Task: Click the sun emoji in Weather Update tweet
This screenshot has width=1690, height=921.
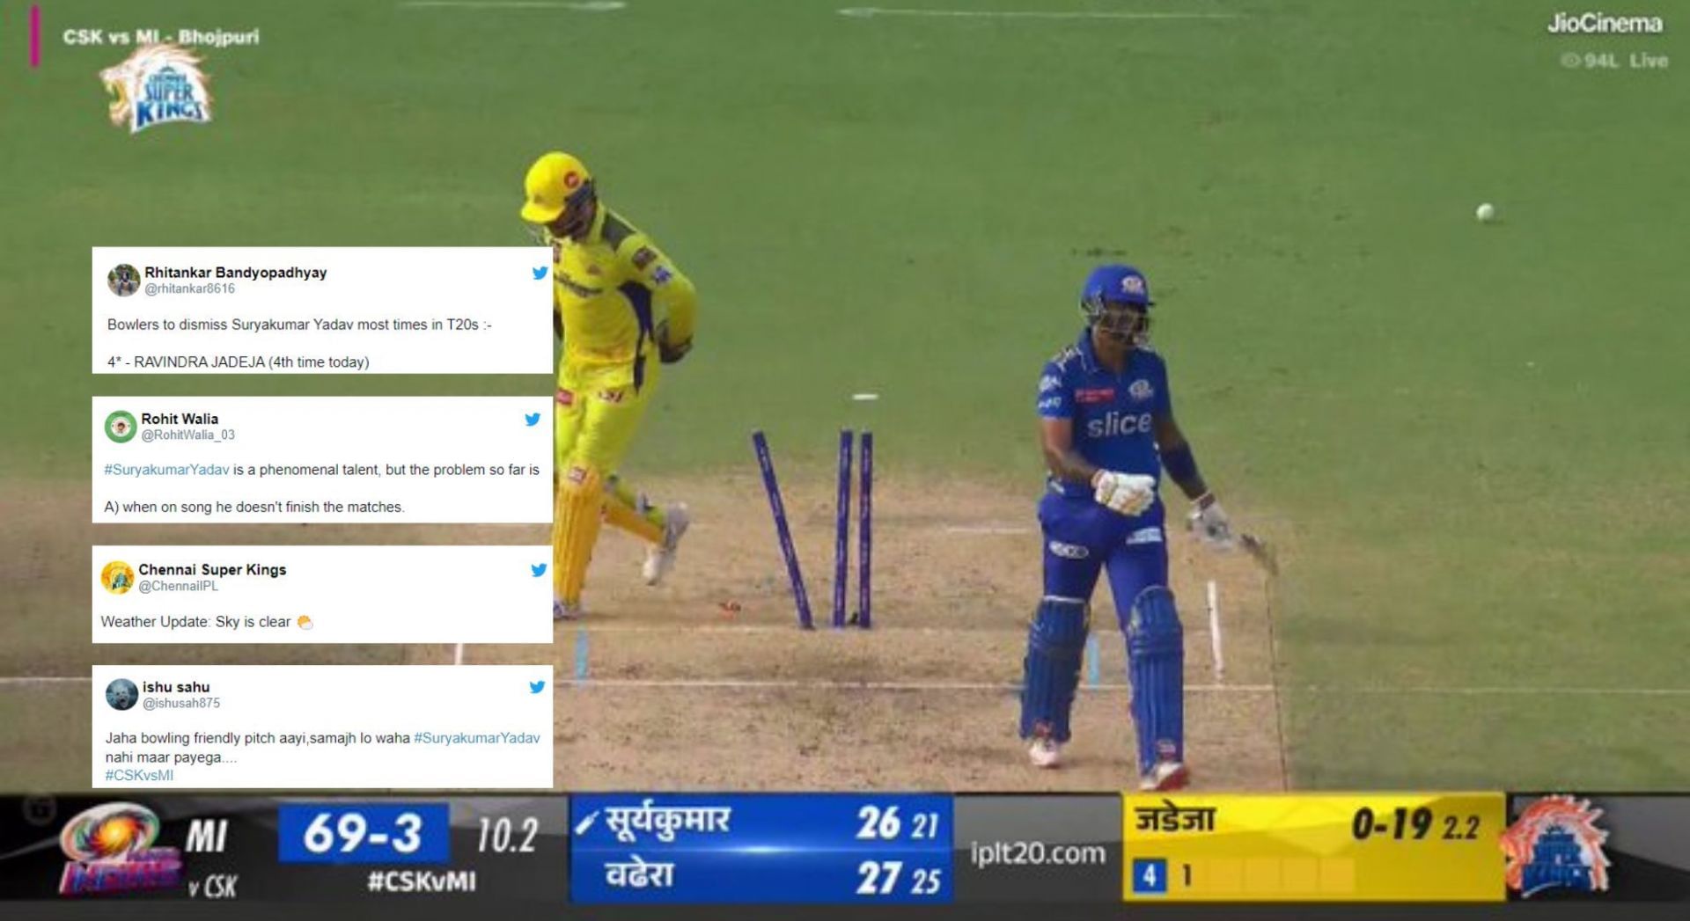Action: (x=305, y=622)
